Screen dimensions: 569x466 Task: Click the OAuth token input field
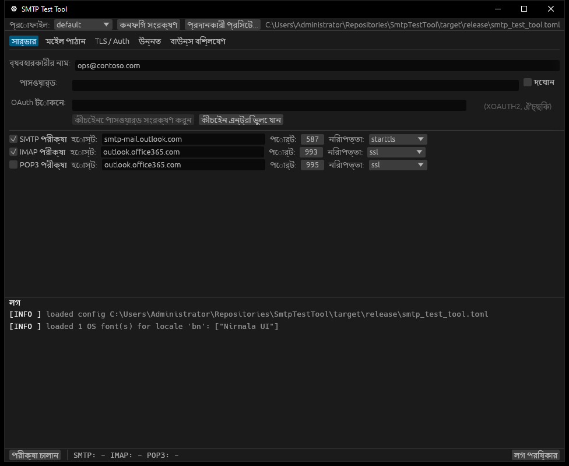point(269,105)
